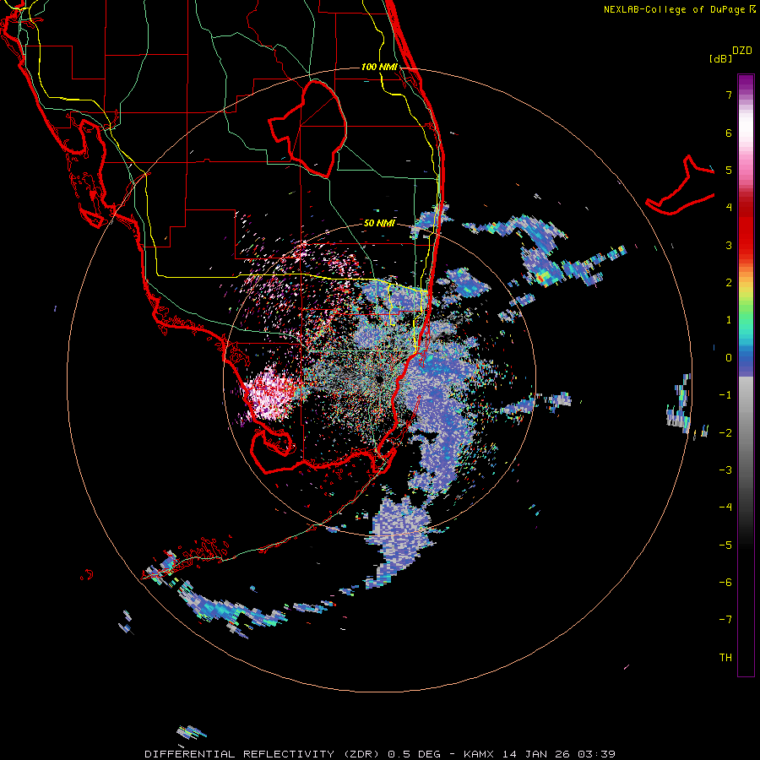The height and width of the screenshot is (760, 760).
Task: Select the 2 value on color scale
Action: [729, 283]
